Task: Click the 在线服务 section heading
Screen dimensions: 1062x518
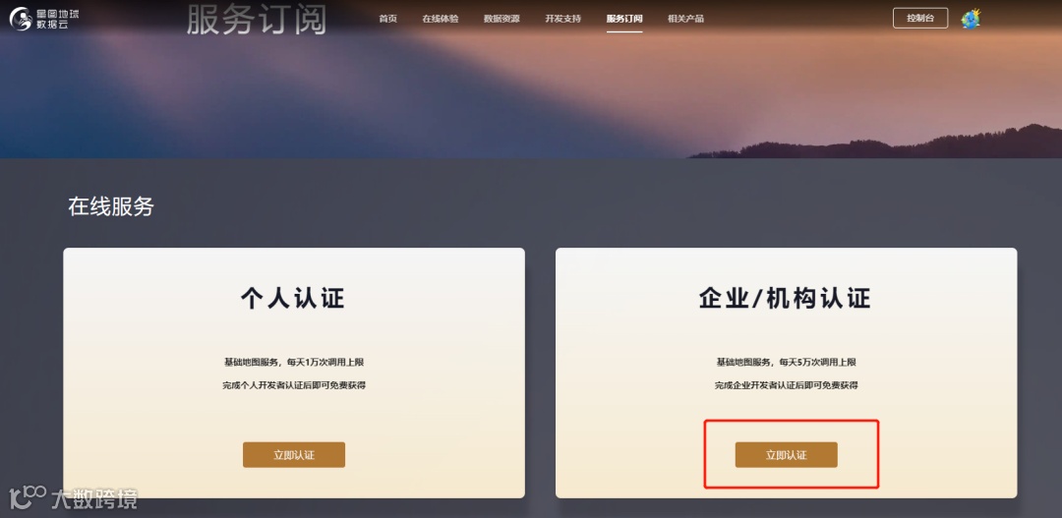Action: pyautogui.click(x=111, y=207)
